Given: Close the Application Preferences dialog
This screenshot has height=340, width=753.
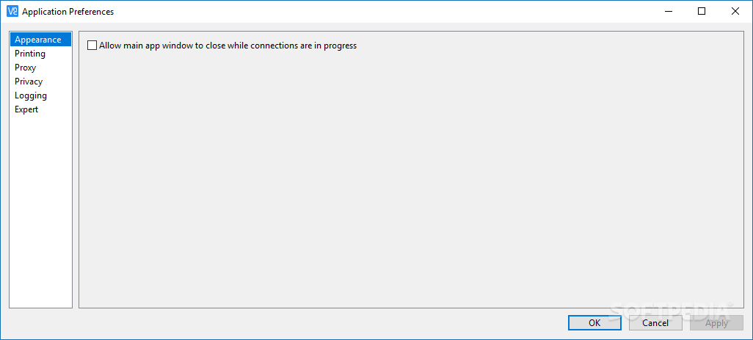Looking at the screenshot, I should (735, 11).
